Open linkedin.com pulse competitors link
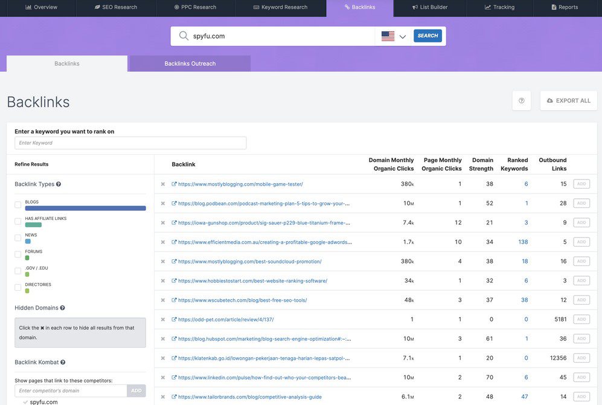The height and width of the screenshot is (405, 602). click(x=264, y=378)
